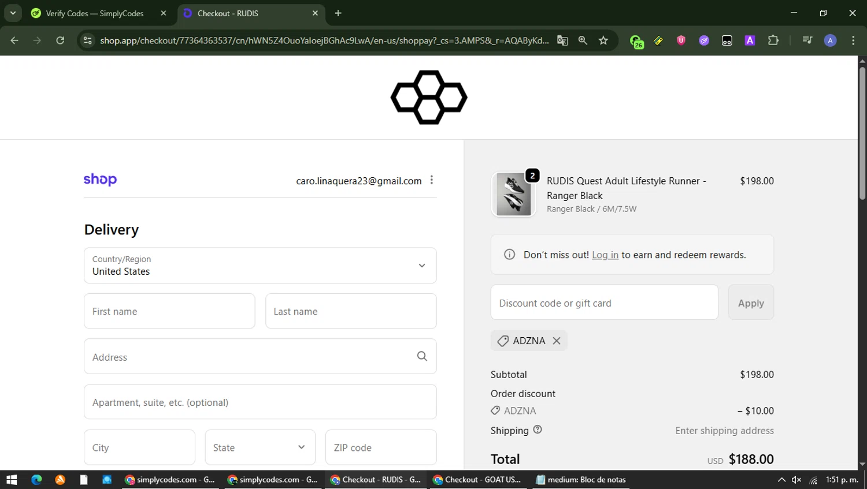Open the purple A extension
867x489 pixels.
coord(750,40)
